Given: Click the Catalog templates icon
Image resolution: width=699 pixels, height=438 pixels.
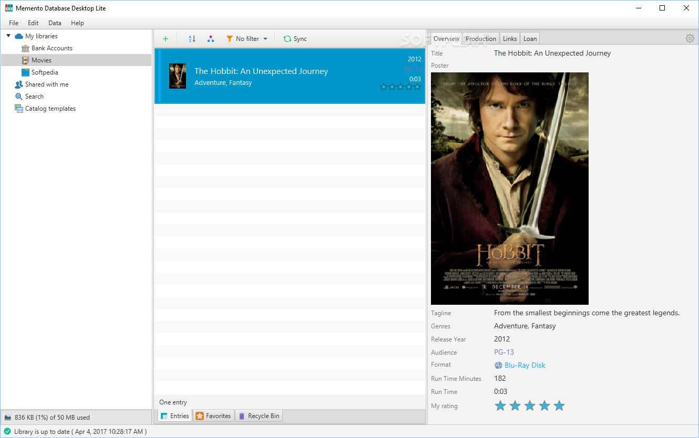Looking at the screenshot, I should pyautogui.click(x=19, y=109).
